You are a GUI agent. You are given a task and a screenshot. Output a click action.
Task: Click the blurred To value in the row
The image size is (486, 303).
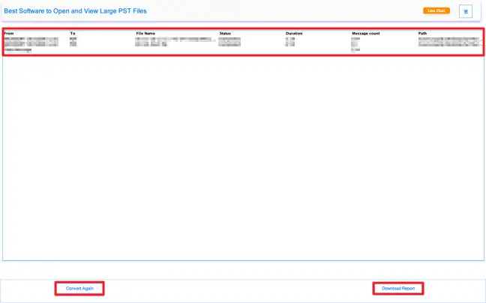tap(73, 42)
